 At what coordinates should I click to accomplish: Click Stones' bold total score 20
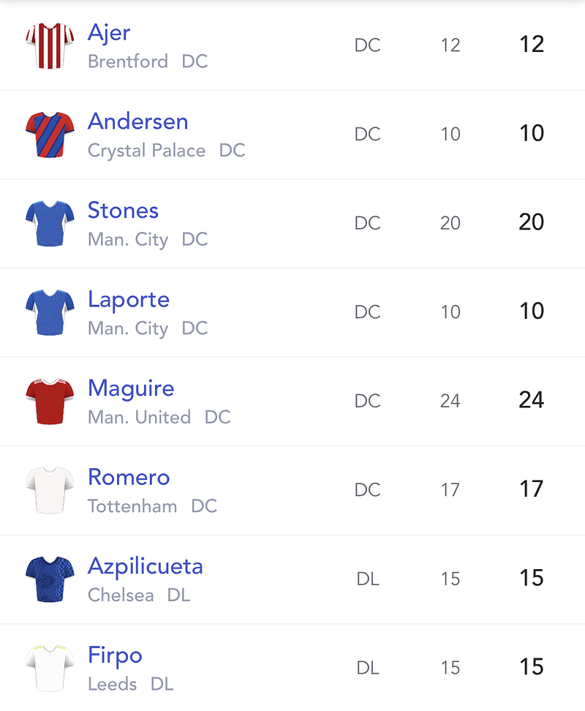pos(531,222)
